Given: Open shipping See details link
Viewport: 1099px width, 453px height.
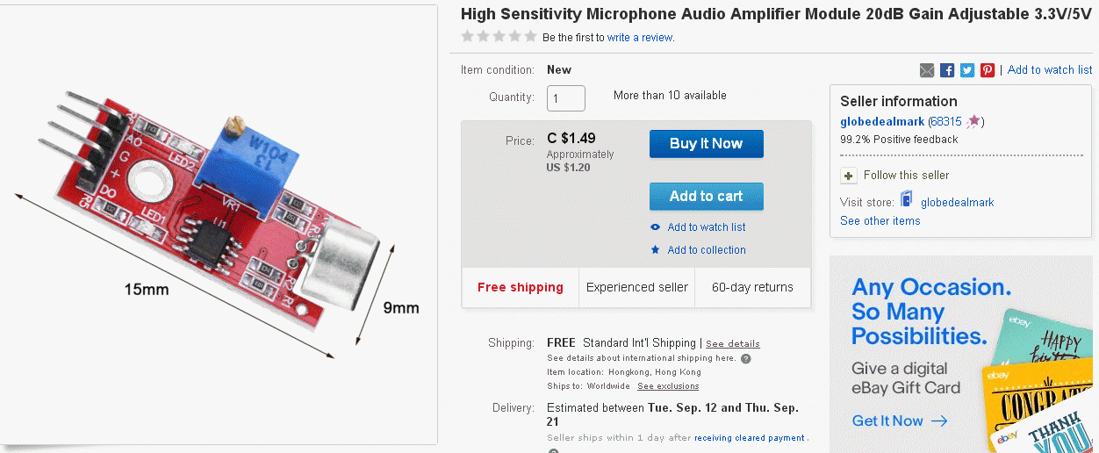Looking at the screenshot, I should [733, 343].
